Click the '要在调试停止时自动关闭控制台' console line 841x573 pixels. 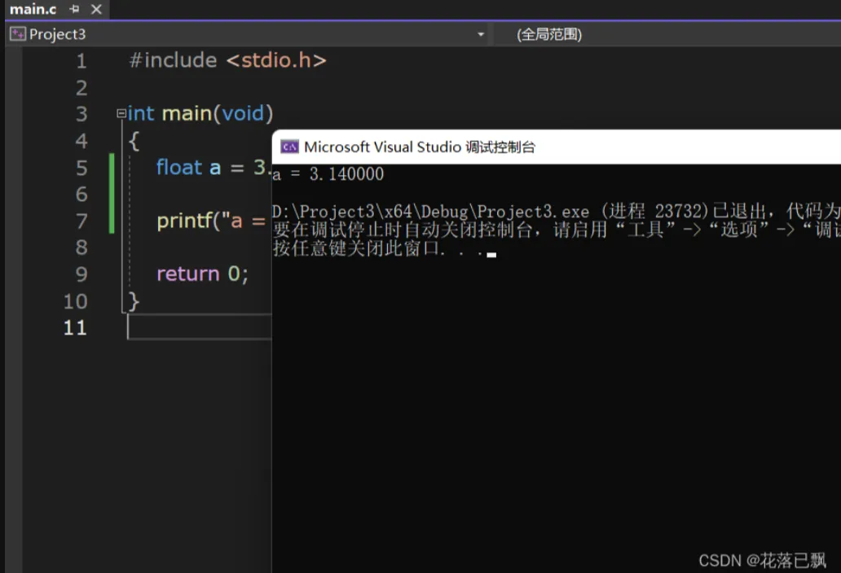coord(557,230)
